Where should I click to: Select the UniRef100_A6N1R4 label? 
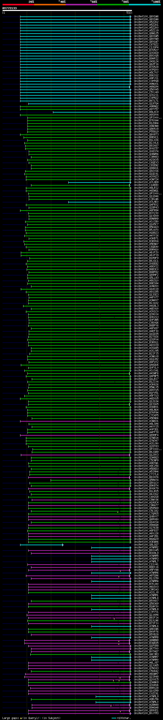click(146, 87)
